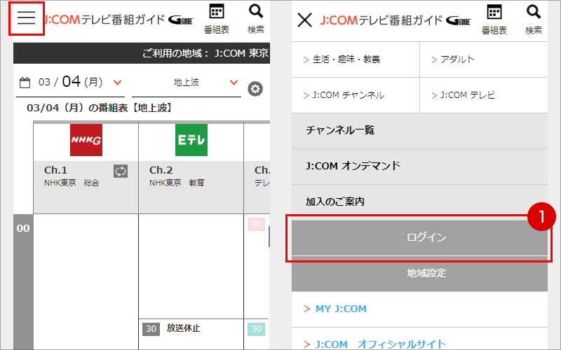Viewport: 561px width, 350px height.
Task: Open settings gear next to 地上波
Action: [x=255, y=89]
